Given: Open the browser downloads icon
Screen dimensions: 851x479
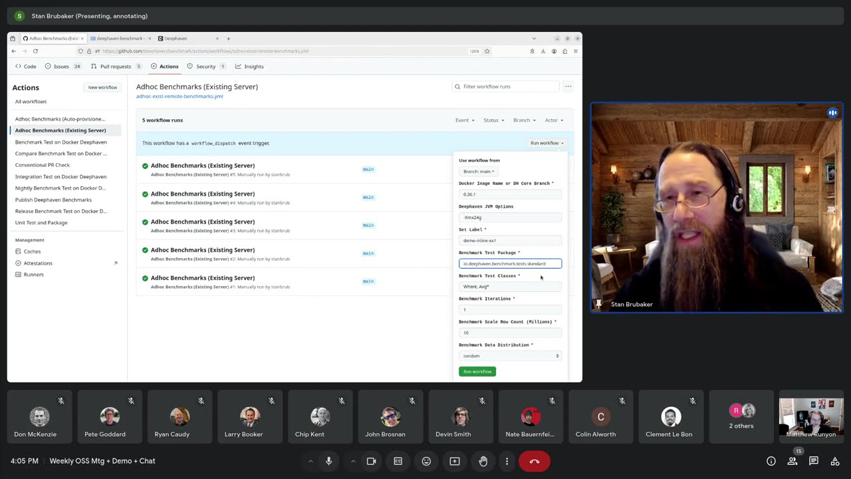Looking at the screenshot, I should coord(543,51).
